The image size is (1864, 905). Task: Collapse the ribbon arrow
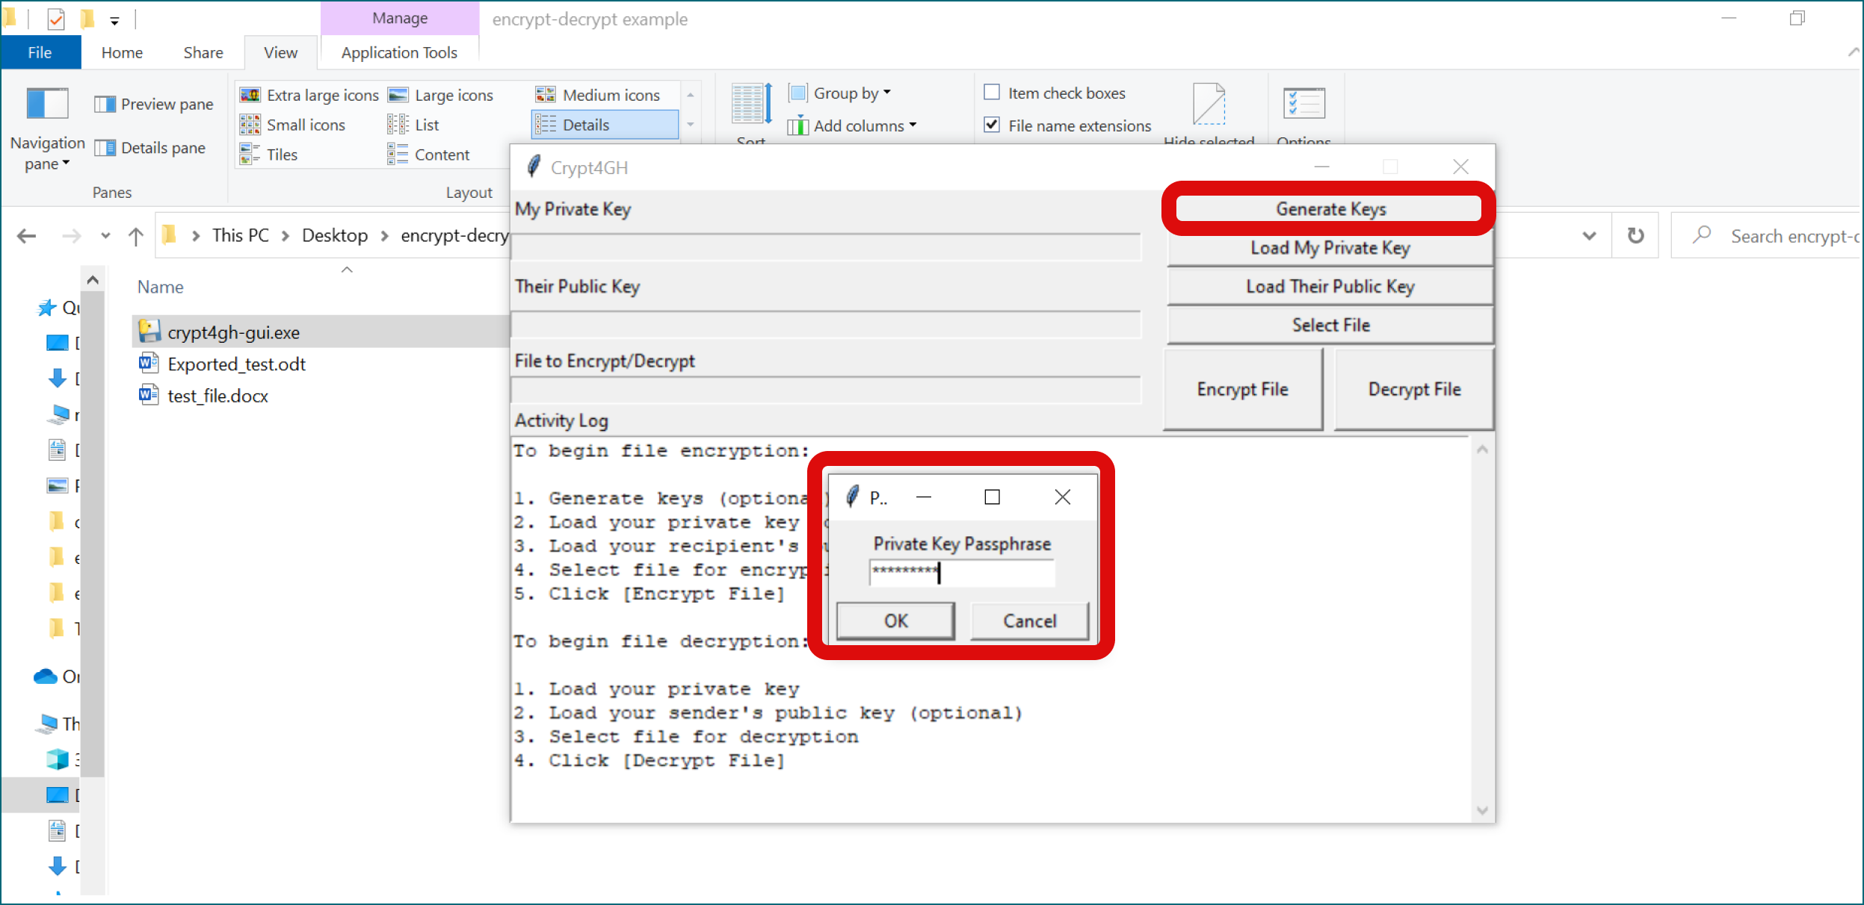point(1853,52)
